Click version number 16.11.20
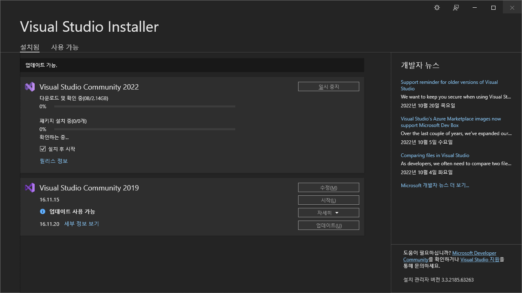 point(49,224)
